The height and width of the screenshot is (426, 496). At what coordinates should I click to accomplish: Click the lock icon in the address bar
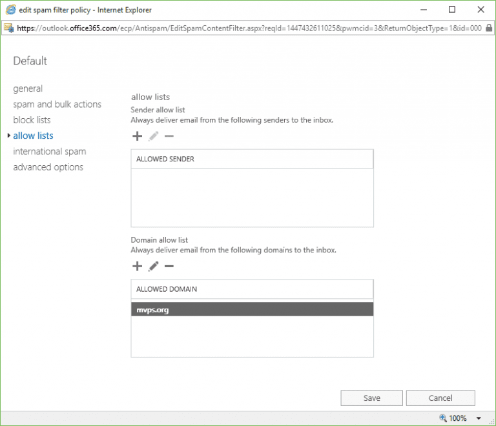coord(489,28)
